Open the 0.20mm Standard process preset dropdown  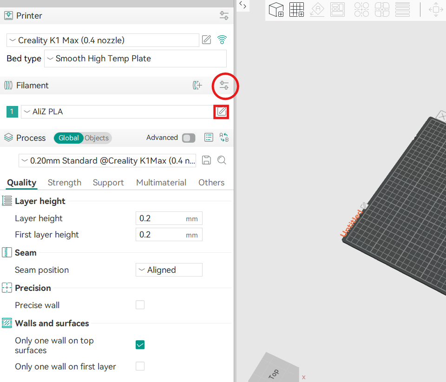[x=107, y=161]
